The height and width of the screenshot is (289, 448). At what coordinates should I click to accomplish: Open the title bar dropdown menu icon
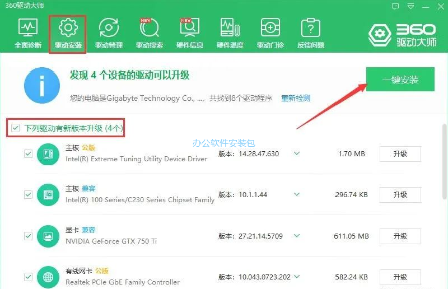(410, 6)
